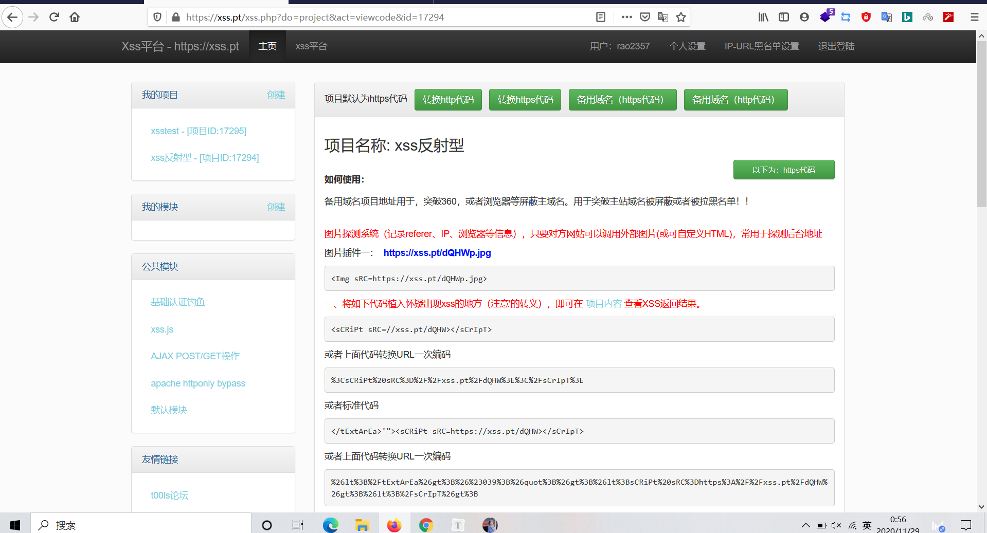Select the 主页 navigation tab
The height and width of the screenshot is (533, 987).
click(x=267, y=46)
